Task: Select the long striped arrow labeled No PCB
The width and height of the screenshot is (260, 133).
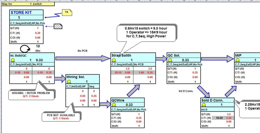Action: pos(83,58)
